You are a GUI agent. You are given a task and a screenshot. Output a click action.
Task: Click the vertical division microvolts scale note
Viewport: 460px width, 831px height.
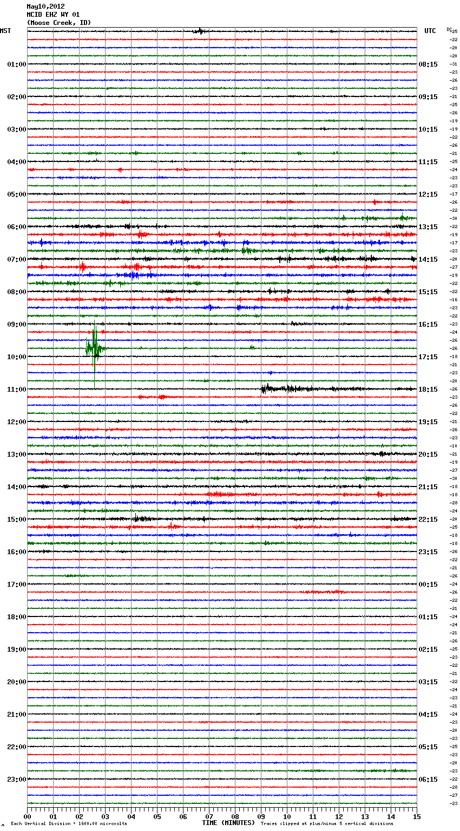[69, 824]
